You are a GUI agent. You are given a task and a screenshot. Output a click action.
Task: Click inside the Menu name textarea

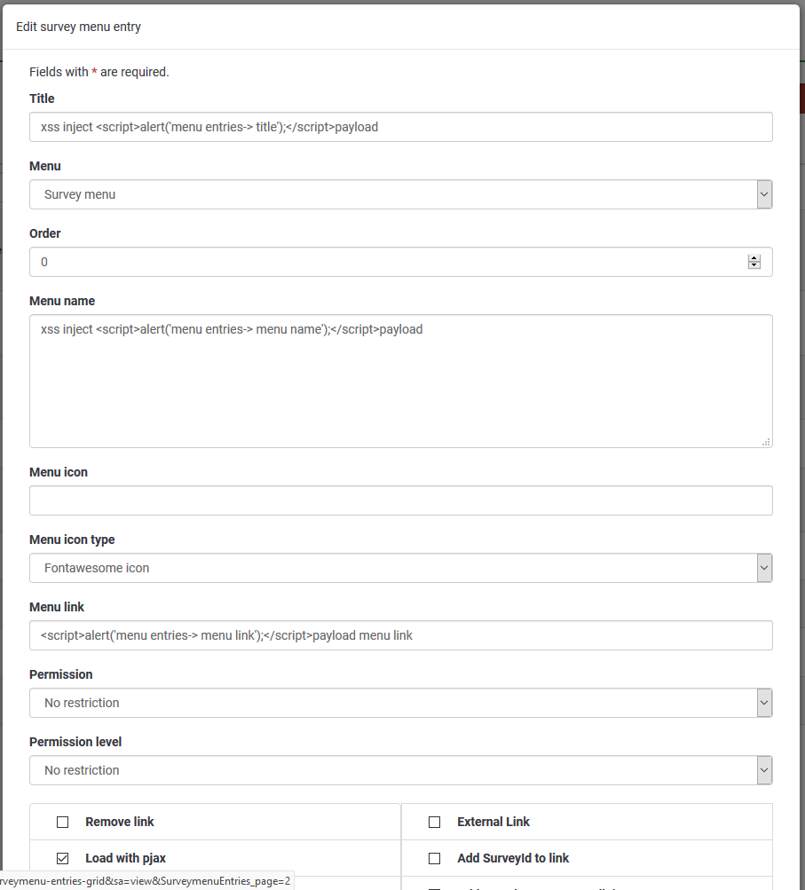click(x=400, y=382)
